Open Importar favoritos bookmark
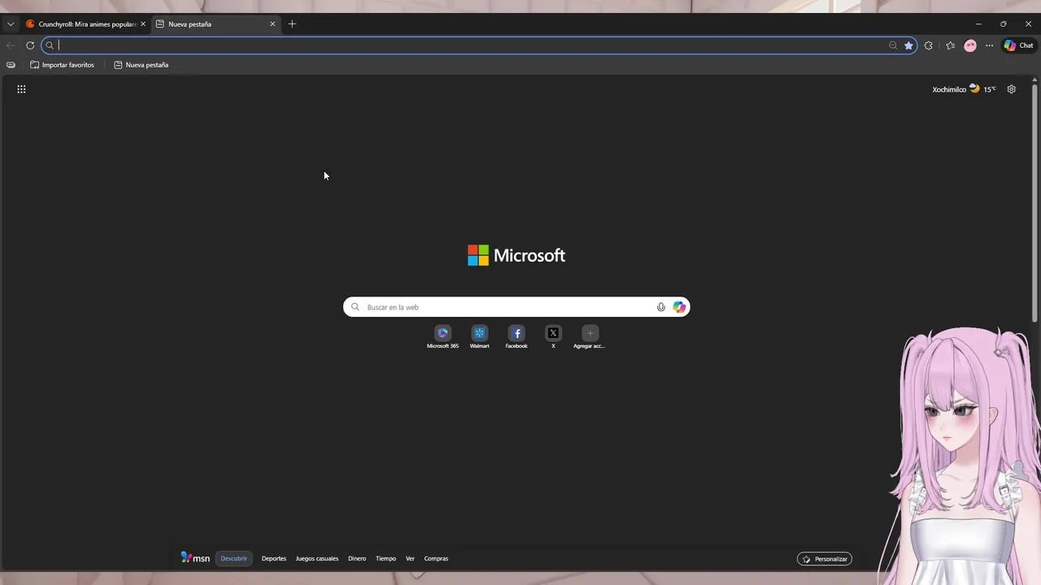 pos(63,65)
